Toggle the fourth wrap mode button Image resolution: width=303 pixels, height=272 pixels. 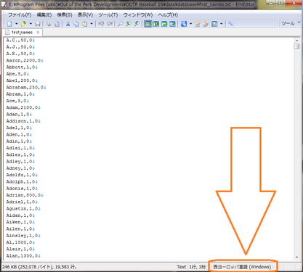coord(172,24)
